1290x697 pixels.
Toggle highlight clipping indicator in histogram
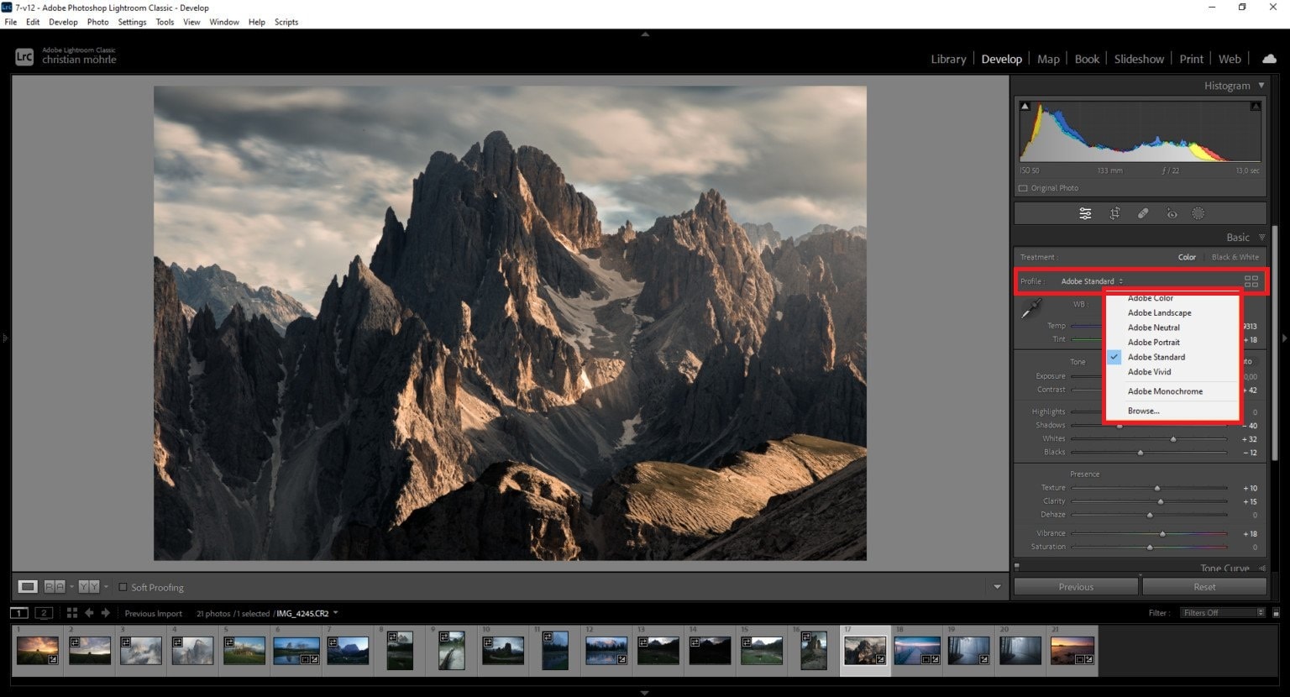1256,107
